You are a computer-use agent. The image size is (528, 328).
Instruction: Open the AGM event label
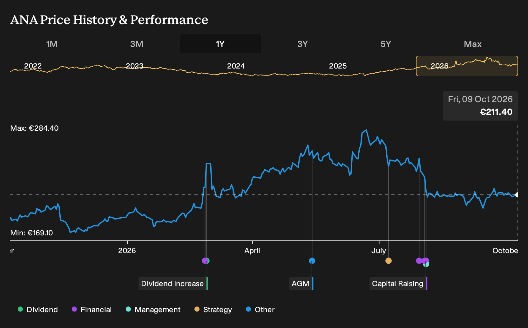301,284
